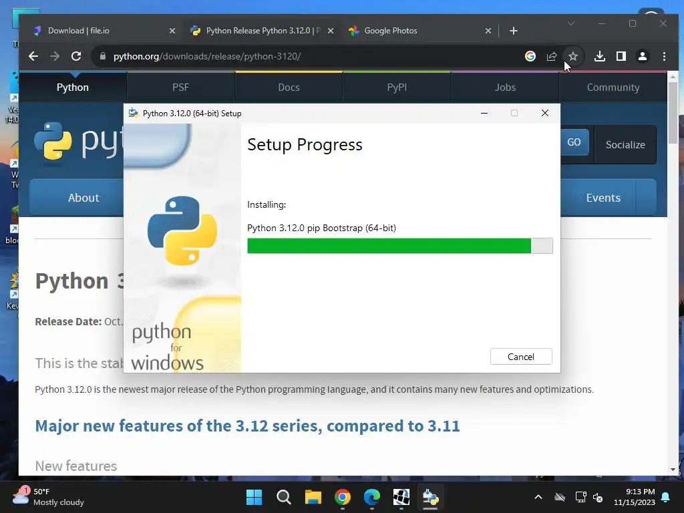Open the muted volume tray icon
684x513 pixels.
(598, 497)
